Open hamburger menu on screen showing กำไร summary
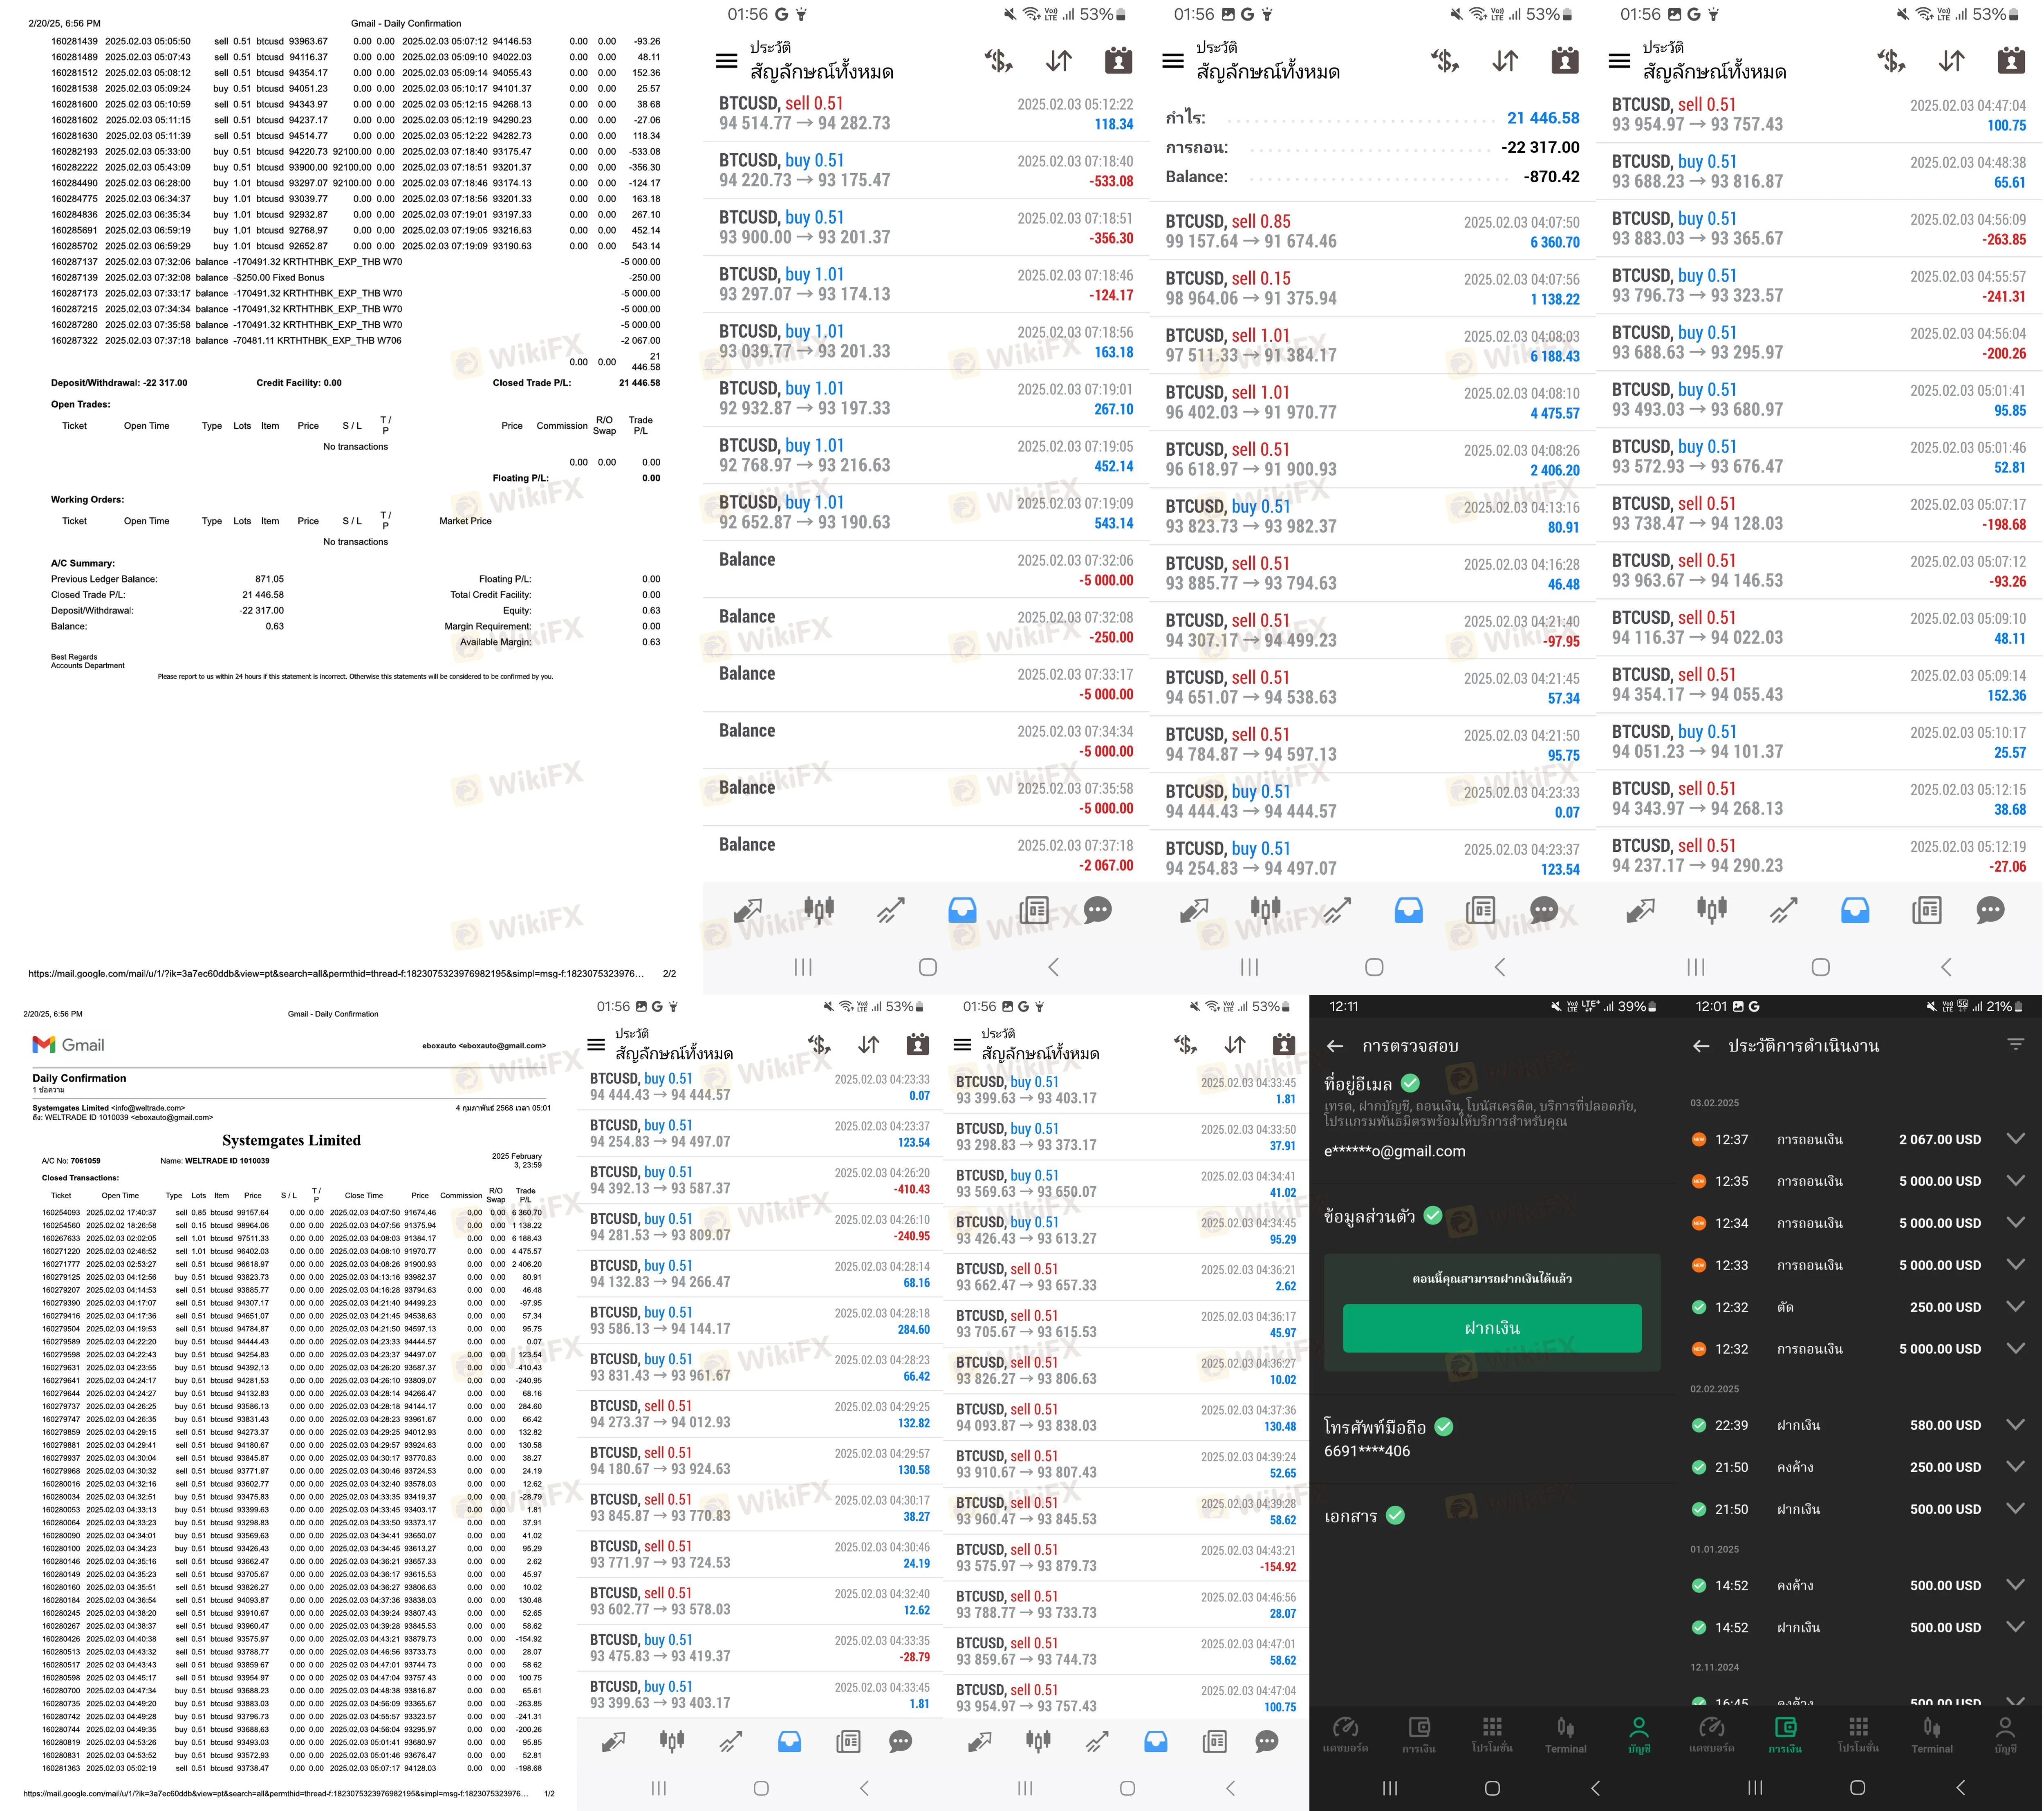2044x1811 pixels. (1173, 61)
